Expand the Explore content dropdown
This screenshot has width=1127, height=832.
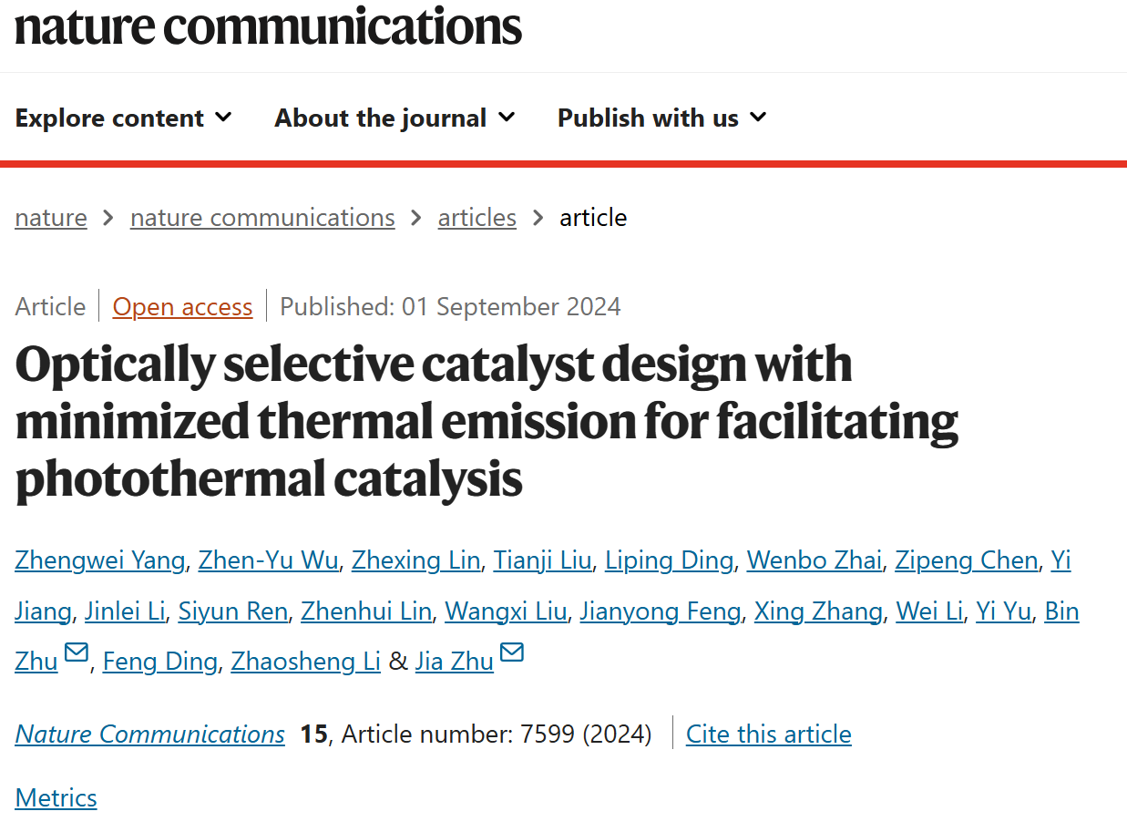(124, 118)
